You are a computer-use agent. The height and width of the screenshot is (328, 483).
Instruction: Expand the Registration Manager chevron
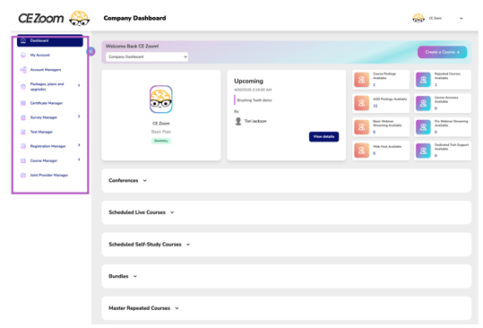[x=79, y=145]
